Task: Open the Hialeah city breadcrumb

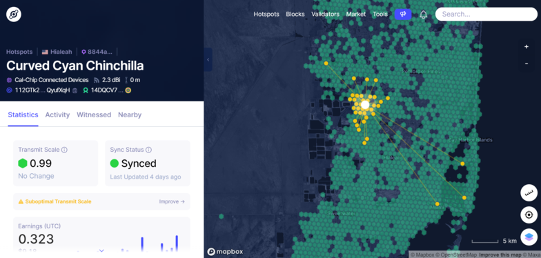Action: 61,52
